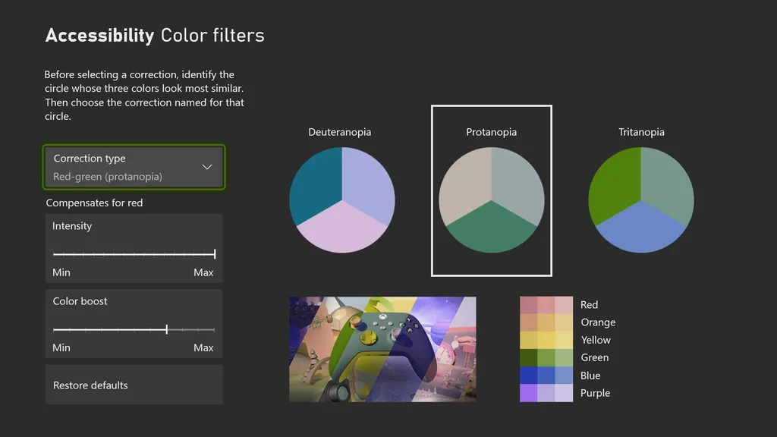Viewport: 777px width, 437px height.
Task: Click the Green color swatch row
Action: (546, 357)
